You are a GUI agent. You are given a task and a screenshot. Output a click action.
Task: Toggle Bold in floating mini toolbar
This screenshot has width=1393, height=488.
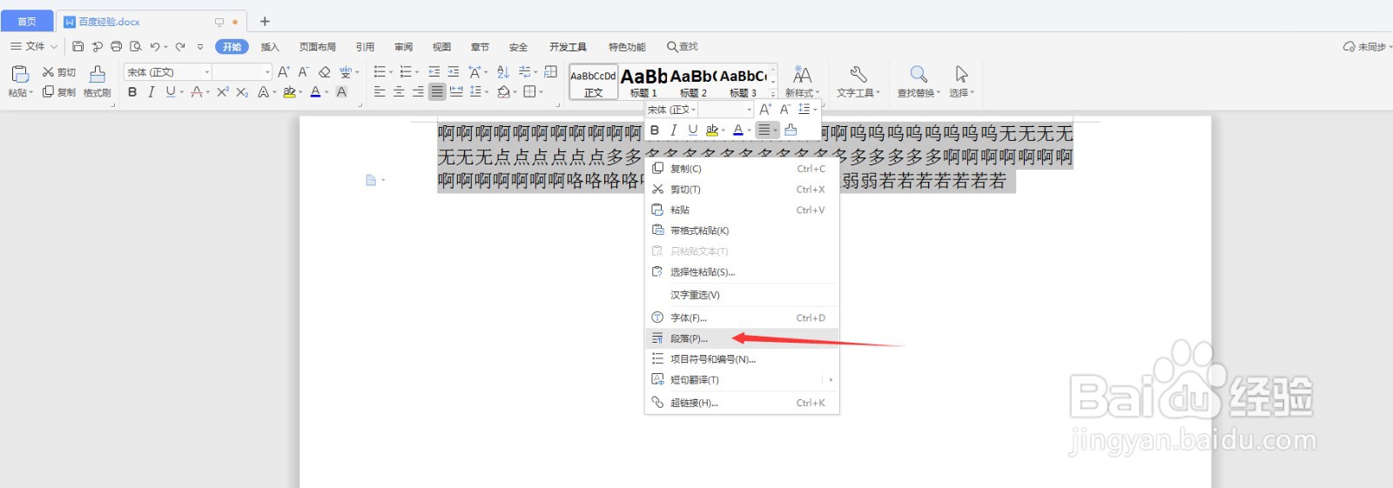(x=655, y=130)
